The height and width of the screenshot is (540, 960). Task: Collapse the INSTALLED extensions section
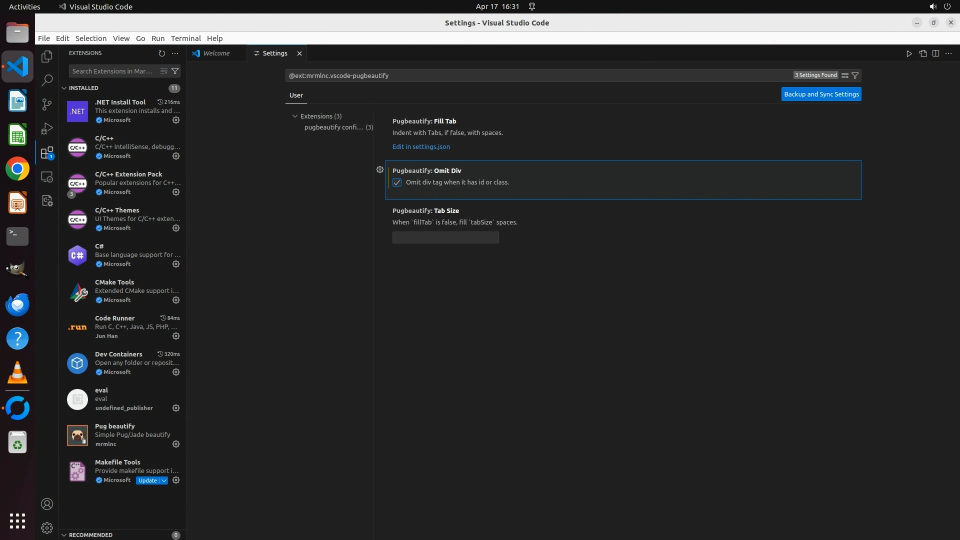(64, 88)
